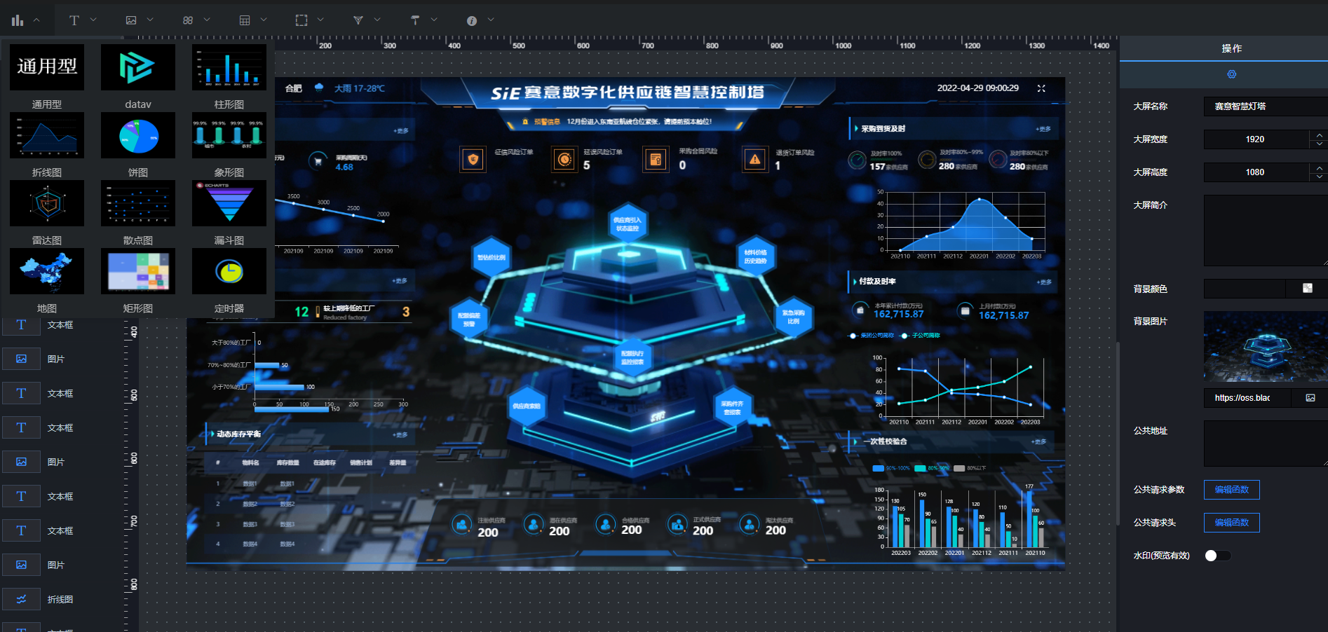Click the background image URL field
This screenshot has height=632, width=1328.
1248,398
